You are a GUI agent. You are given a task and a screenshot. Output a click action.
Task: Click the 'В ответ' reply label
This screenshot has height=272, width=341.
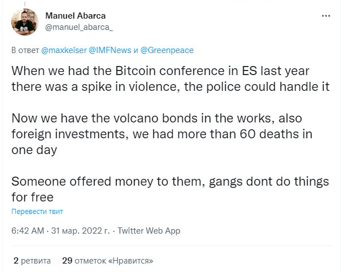click(25, 50)
